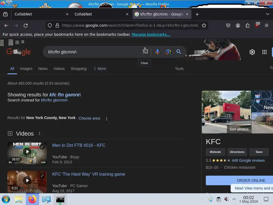
Task: Submit the search with the magnifier icon
Action: (x=179, y=52)
